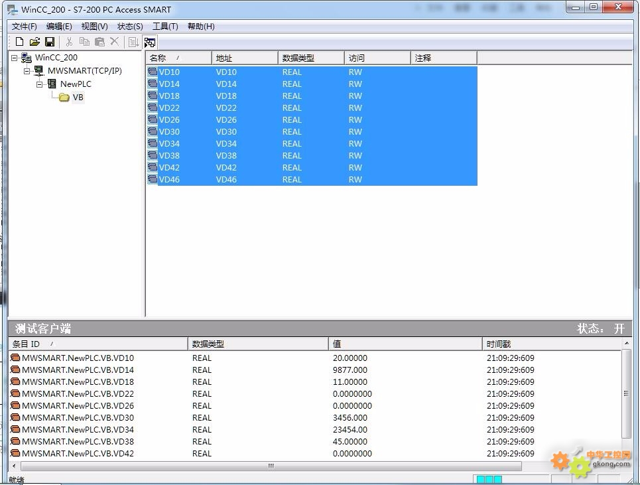Click the tag icon of VD34 item

tap(153, 143)
